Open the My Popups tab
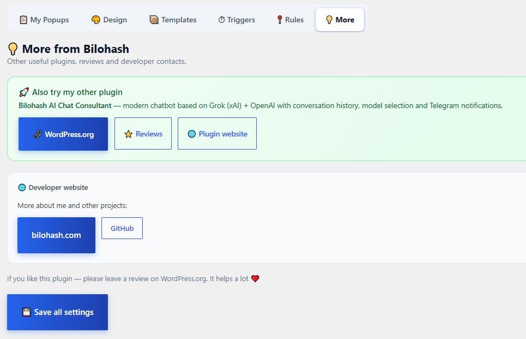 44,20
